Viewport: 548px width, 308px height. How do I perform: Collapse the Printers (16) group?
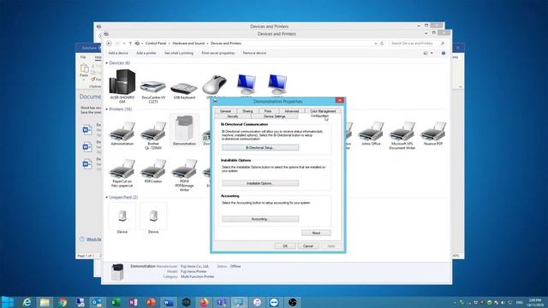106,110
